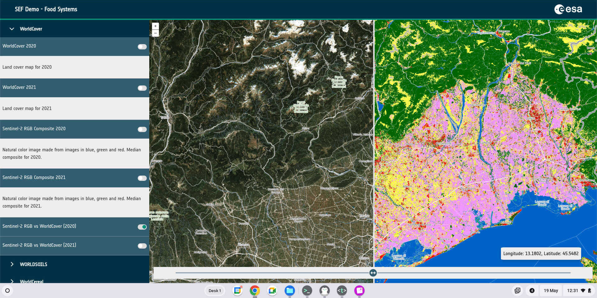Open Google Calendar from the shelf

click(238, 291)
